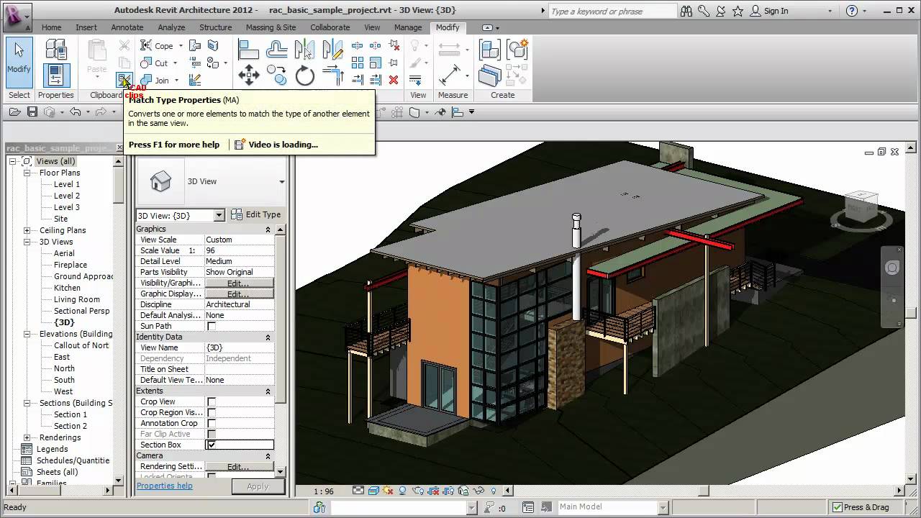Screen dimensions: 921x518
Task: Select the Rotate tool
Action: click(x=304, y=74)
